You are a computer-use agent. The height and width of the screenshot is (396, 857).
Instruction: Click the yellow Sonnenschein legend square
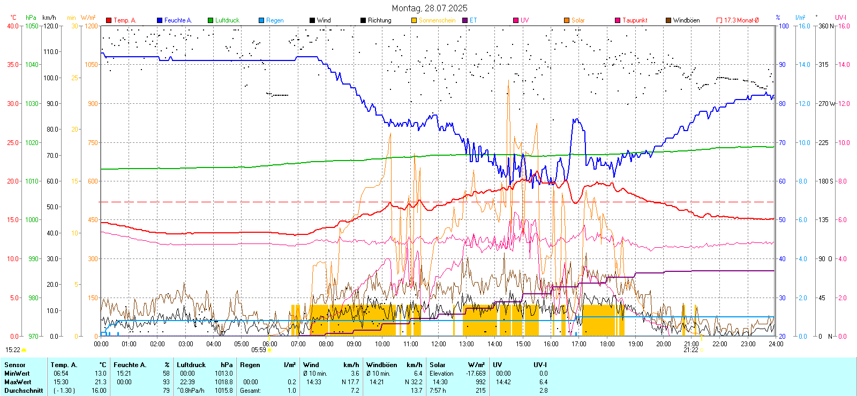click(414, 20)
